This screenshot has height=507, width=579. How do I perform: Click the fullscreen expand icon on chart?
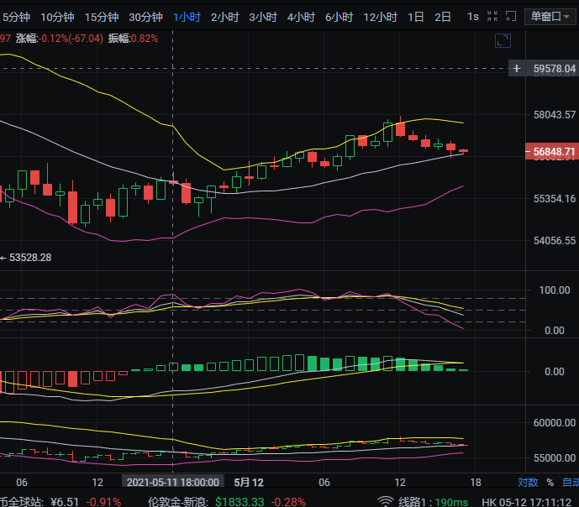(x=503, y=40)
